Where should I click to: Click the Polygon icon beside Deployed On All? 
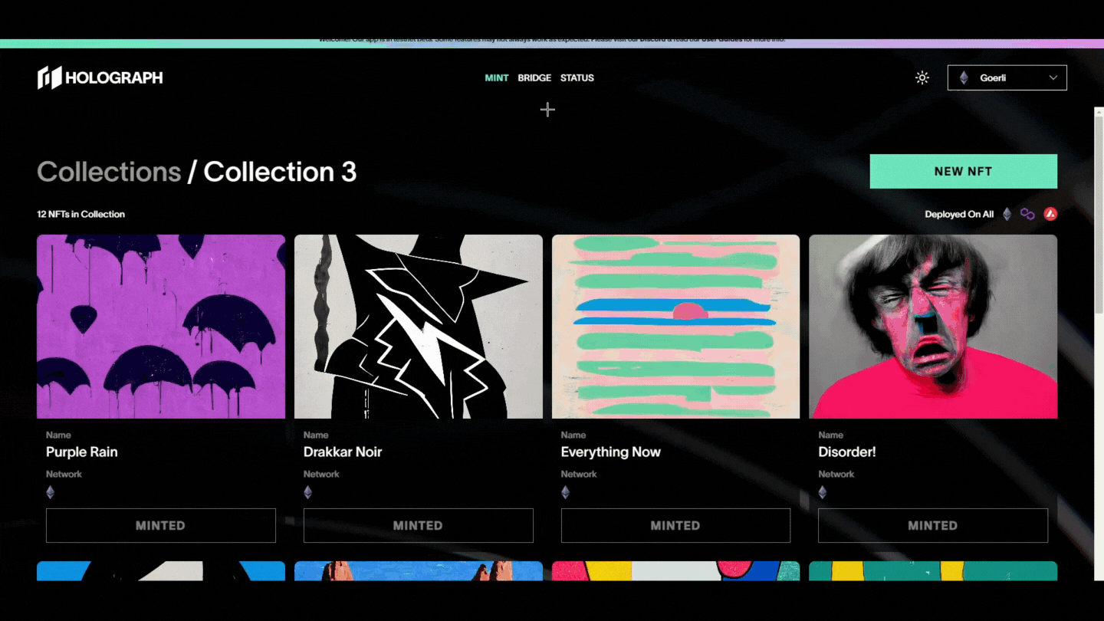point(1027,214)
